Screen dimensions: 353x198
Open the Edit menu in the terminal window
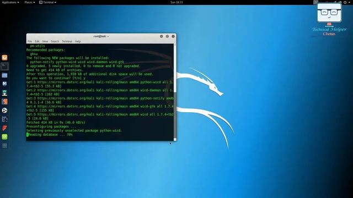click(37, 41)
